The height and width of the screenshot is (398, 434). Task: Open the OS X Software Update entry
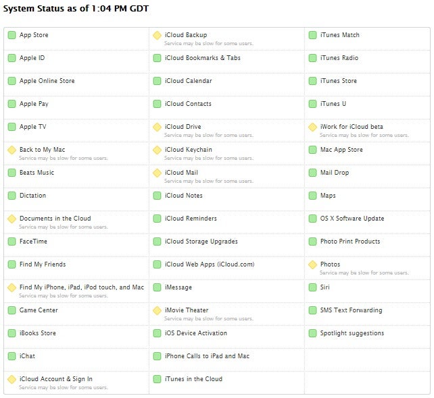pos(352,219)
